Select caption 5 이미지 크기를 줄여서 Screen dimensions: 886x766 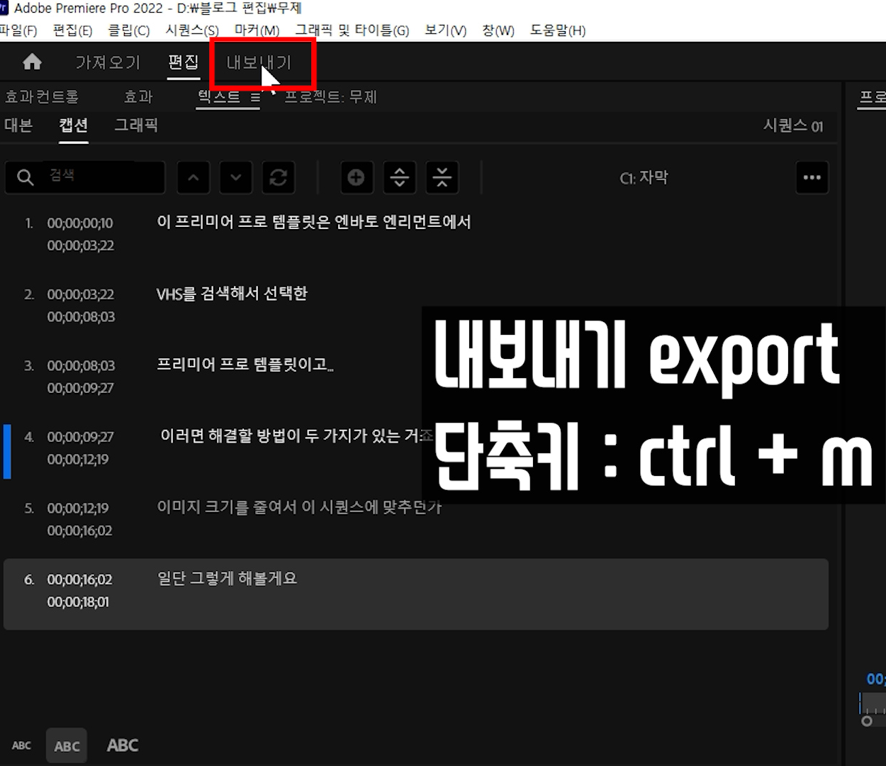pos(299,507)
